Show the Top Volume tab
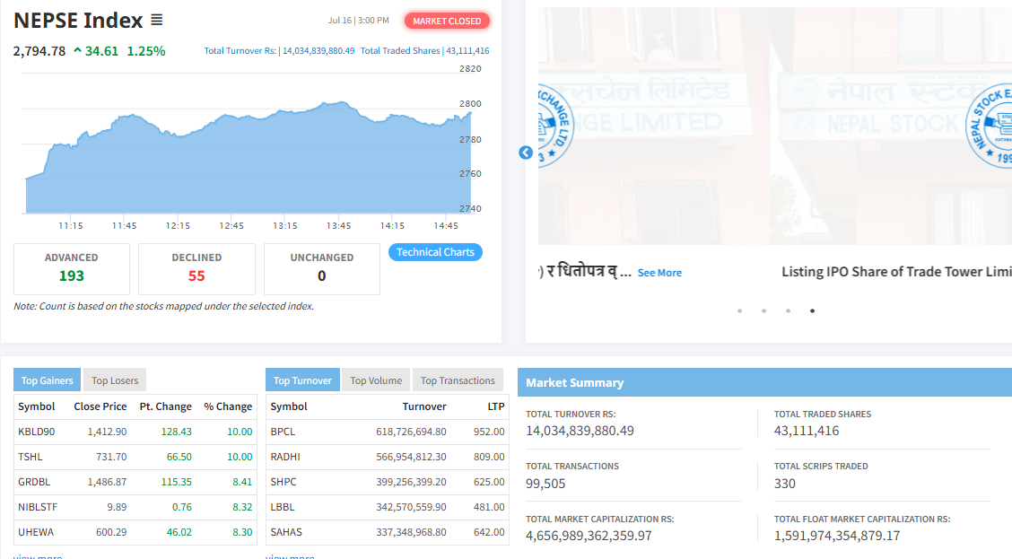 pyautogui.click(x=376, y=380)
